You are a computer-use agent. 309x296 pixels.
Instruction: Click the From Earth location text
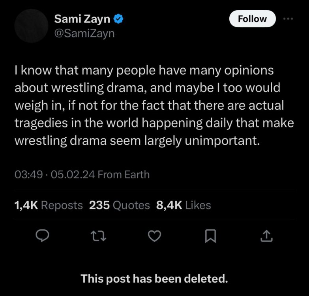124,174
